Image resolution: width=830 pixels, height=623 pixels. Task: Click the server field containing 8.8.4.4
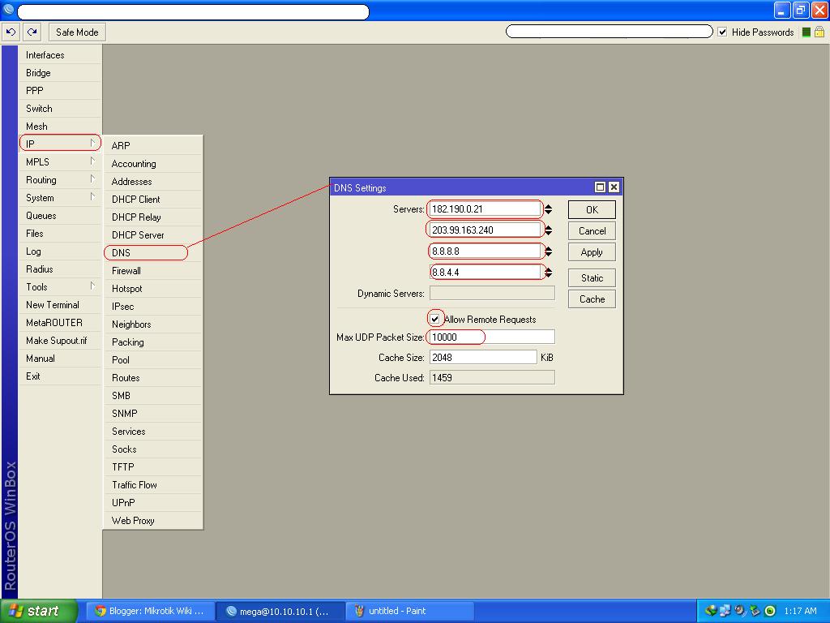486,273
